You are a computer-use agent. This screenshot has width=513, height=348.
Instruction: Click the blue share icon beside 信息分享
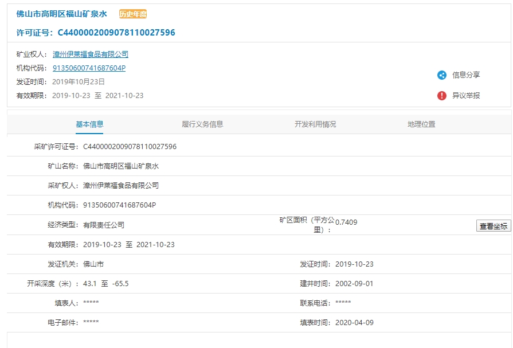tap(441, 75)
